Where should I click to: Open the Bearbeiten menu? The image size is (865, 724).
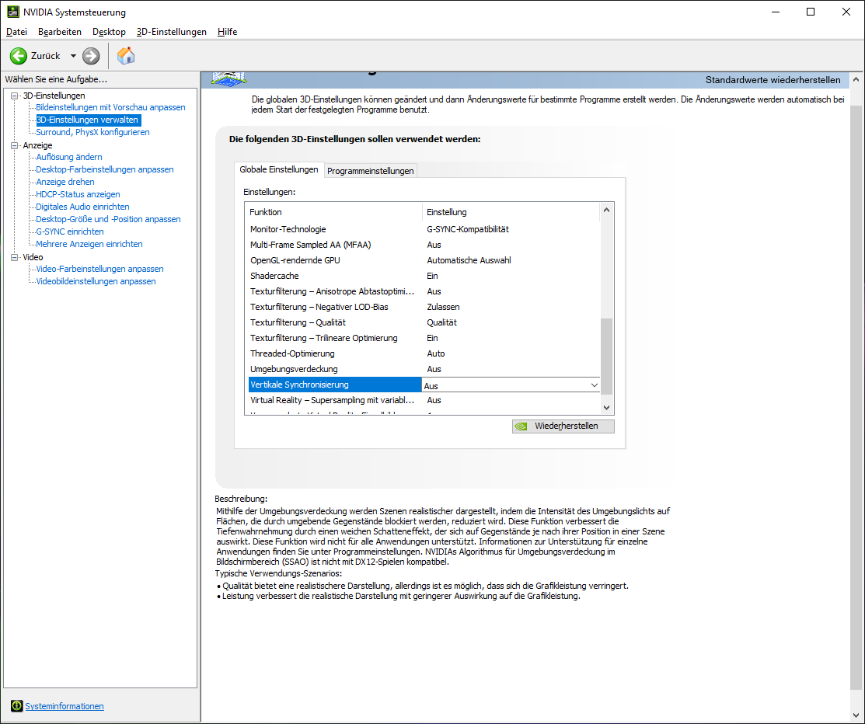coord(60,31)
